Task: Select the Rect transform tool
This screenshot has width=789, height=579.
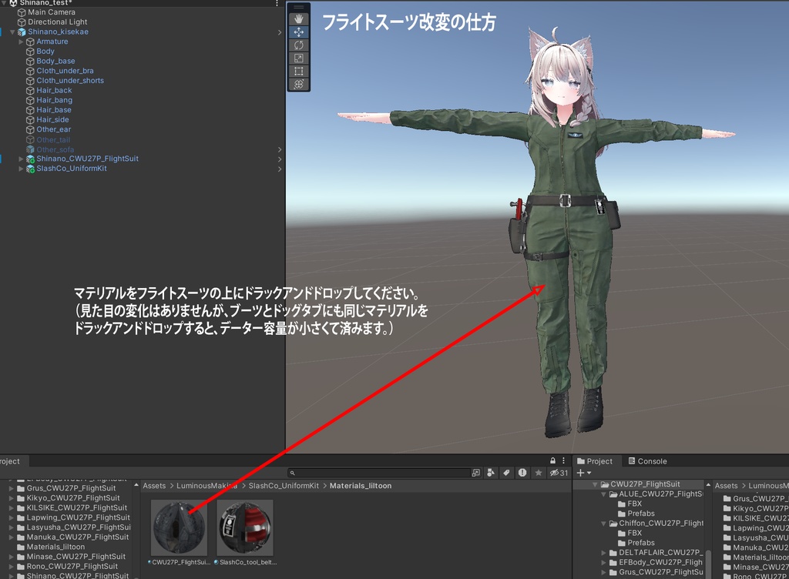Action: 299,69
